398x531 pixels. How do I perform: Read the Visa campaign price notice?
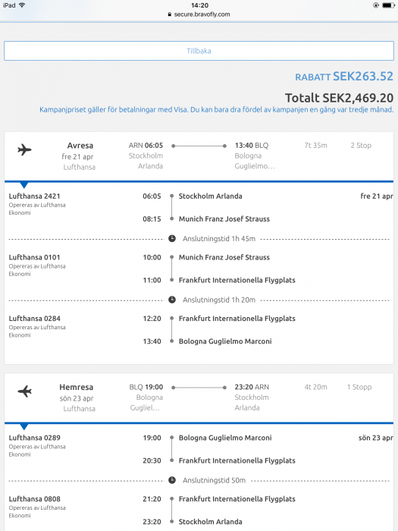point(217,110)
